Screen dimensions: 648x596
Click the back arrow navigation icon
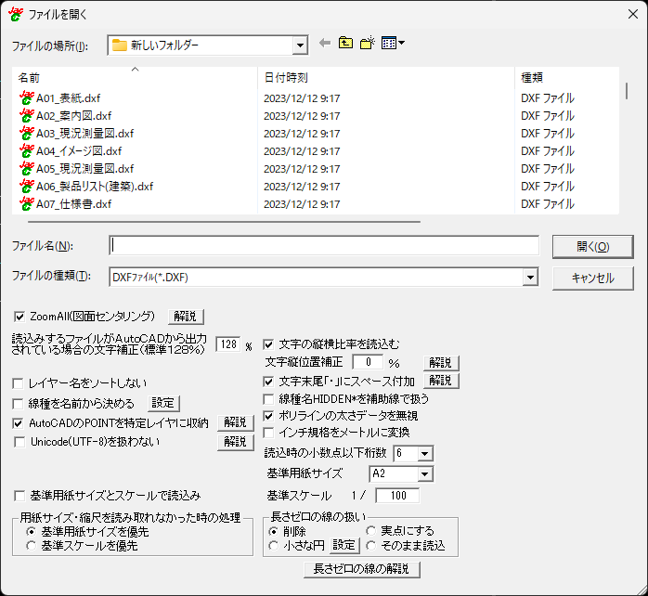[x=324, y=44]
